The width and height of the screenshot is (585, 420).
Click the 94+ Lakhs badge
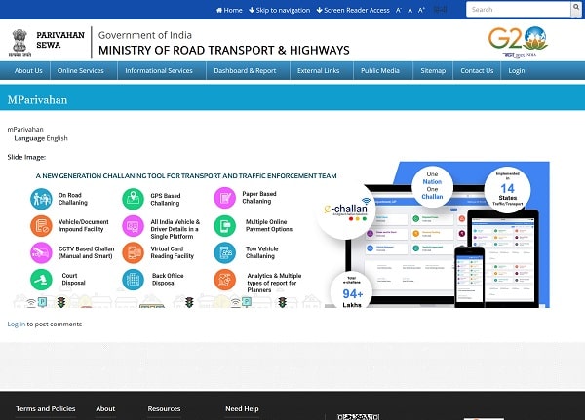coord(351,290)
